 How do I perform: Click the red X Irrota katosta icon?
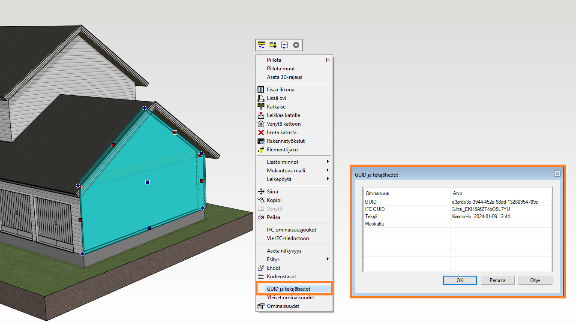[261, 132]
